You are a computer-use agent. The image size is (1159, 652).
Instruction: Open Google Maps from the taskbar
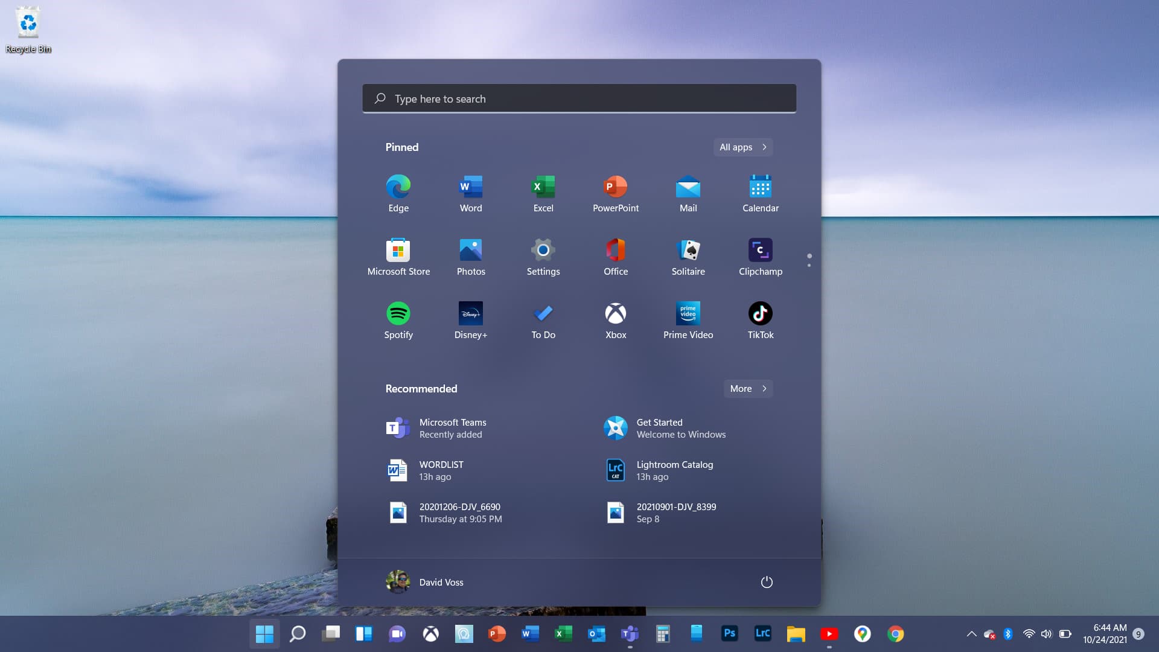[x=862, y=634]
